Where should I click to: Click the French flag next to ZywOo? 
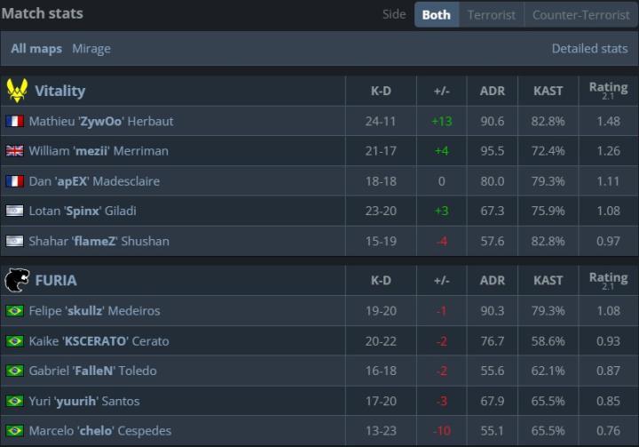coord(15,121)
